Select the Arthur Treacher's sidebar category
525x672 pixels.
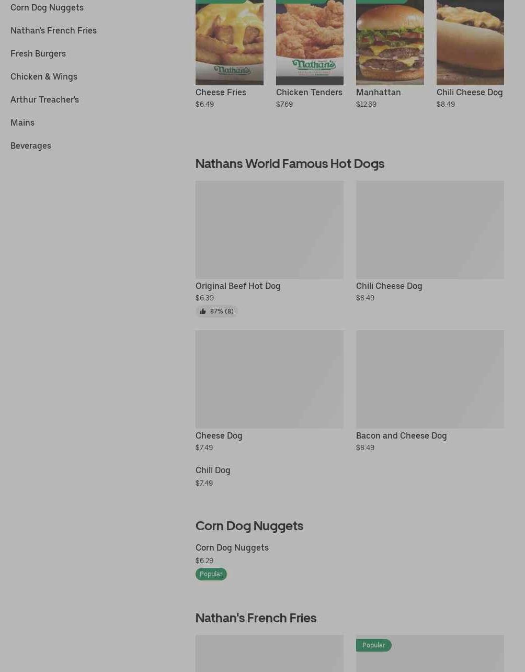tap(44, 99)
